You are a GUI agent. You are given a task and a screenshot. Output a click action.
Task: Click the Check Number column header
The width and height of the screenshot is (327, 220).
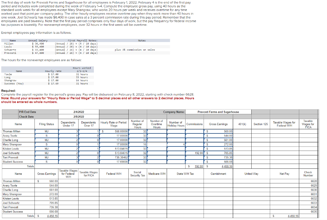click(308, 174)
